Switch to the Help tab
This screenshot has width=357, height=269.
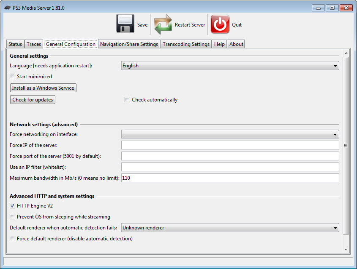coord(219,44)
